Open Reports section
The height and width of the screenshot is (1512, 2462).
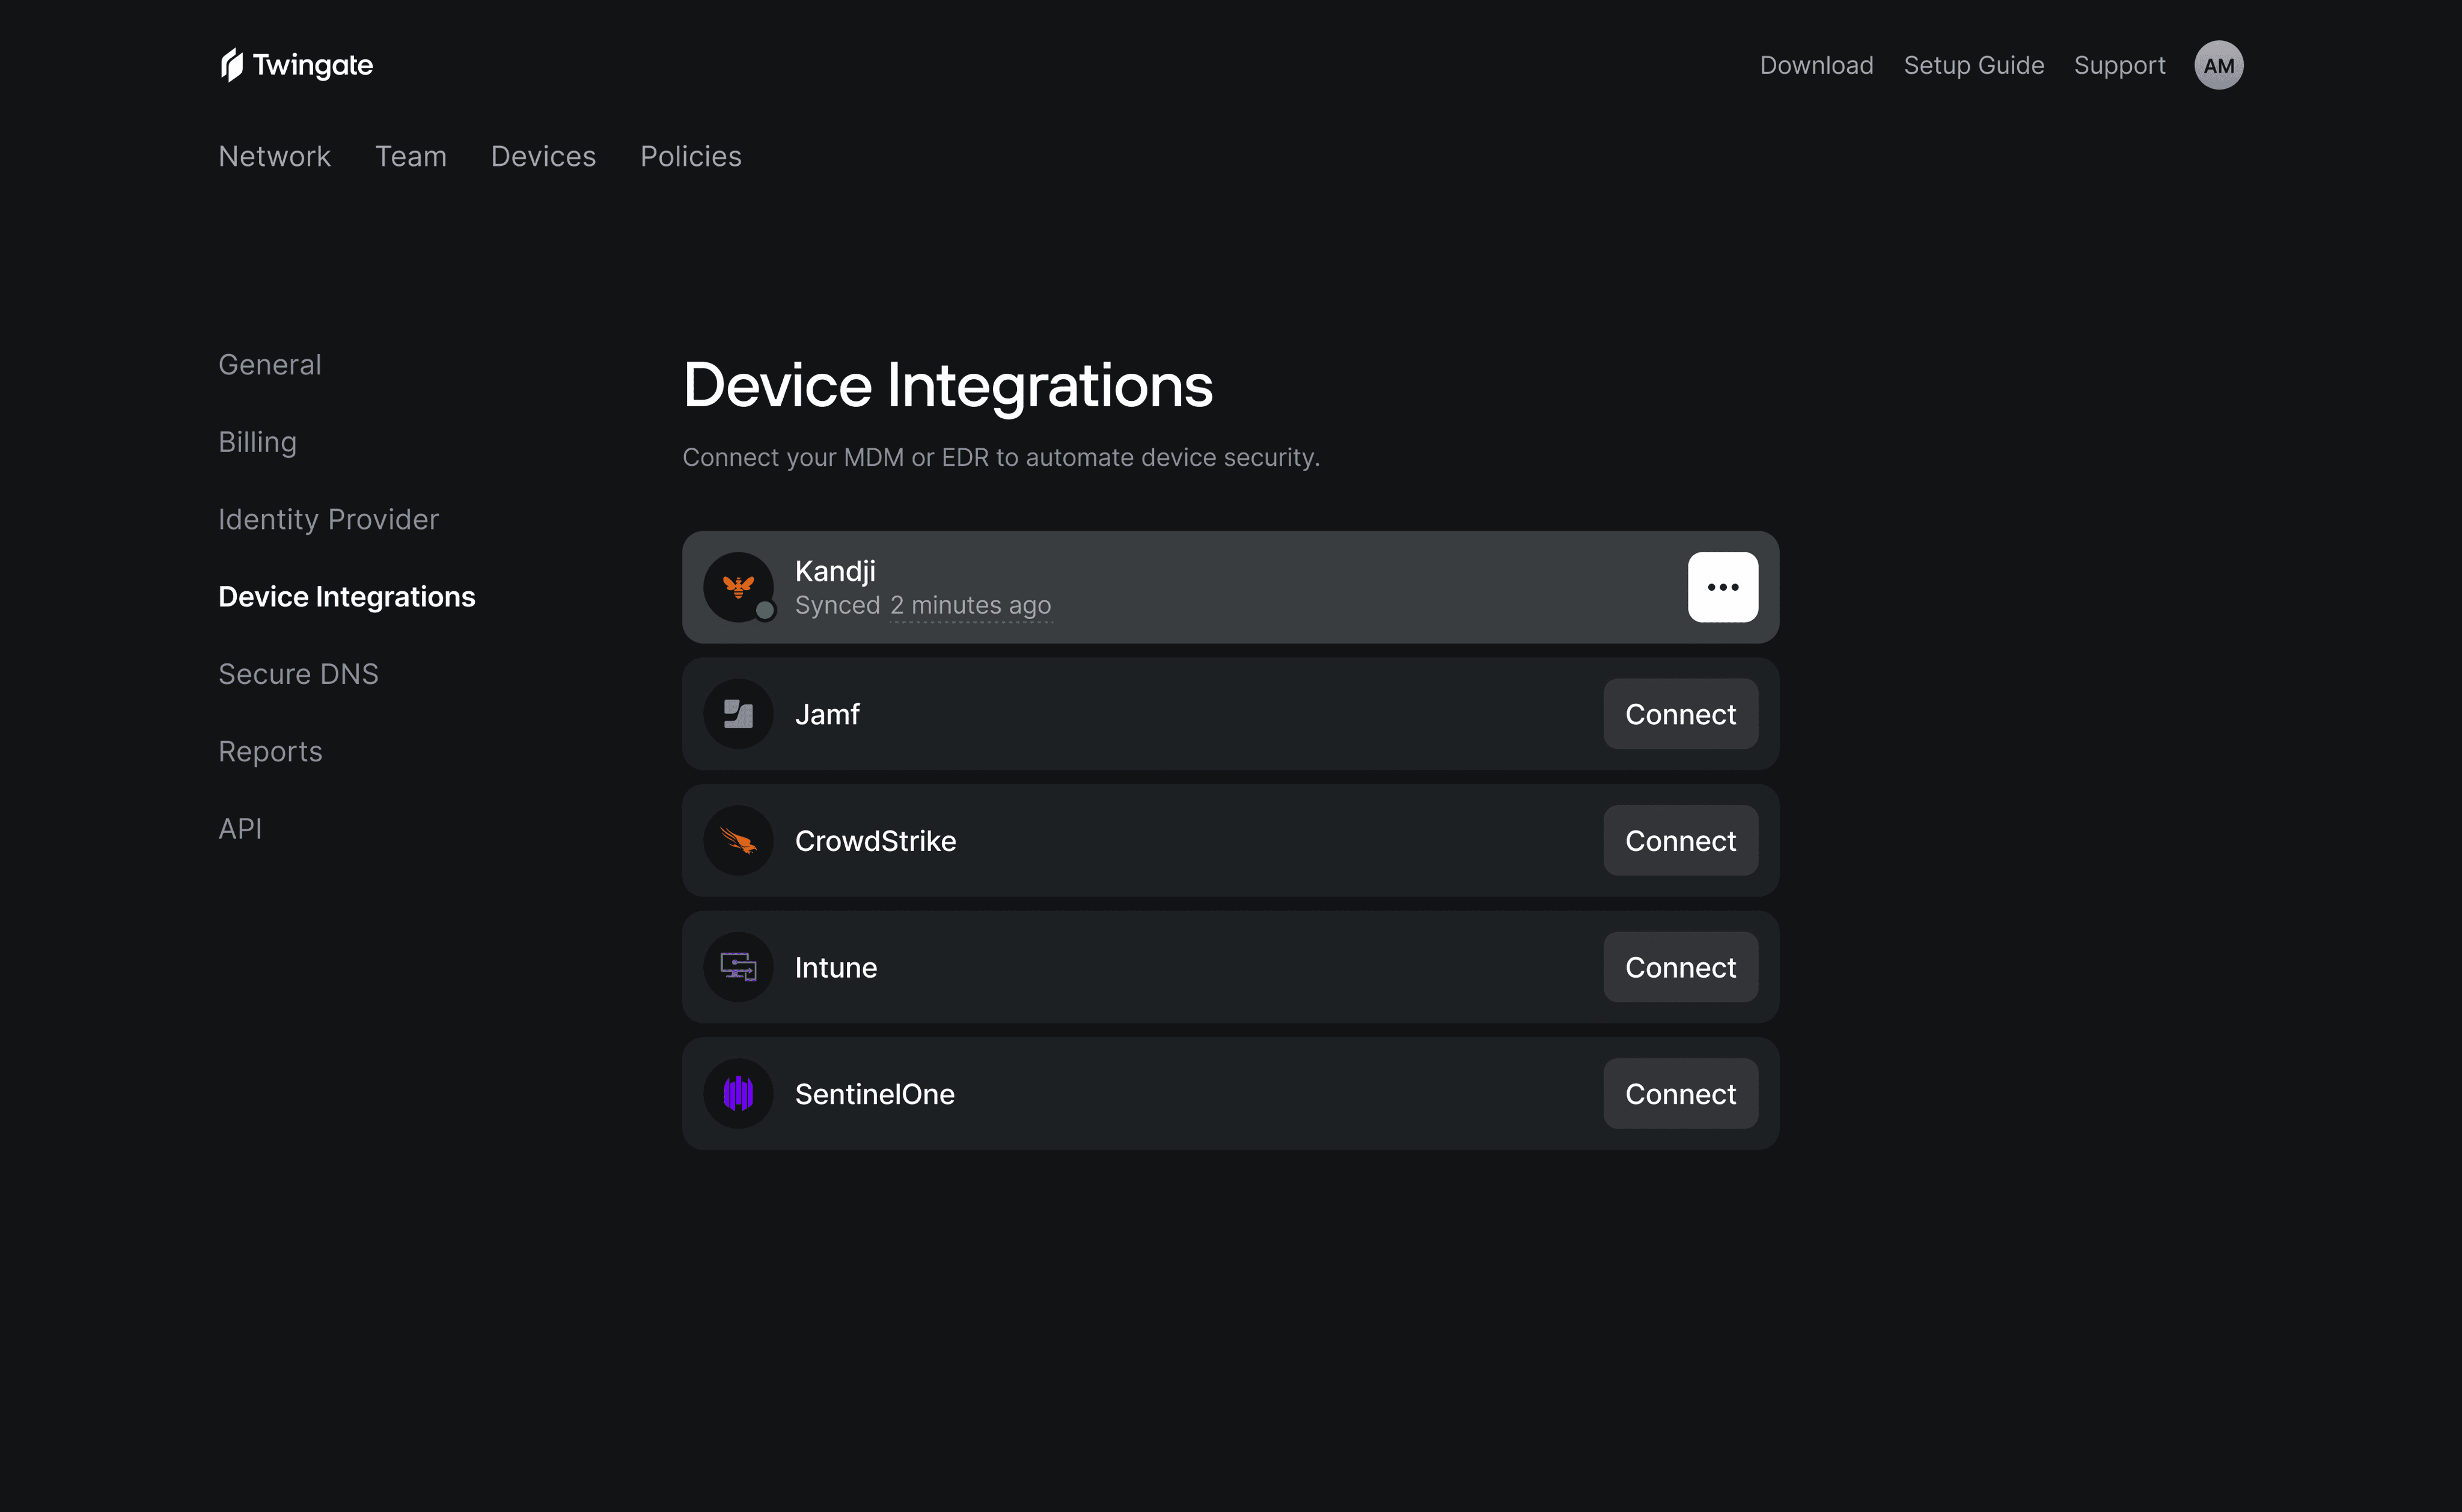pos(270,752)
